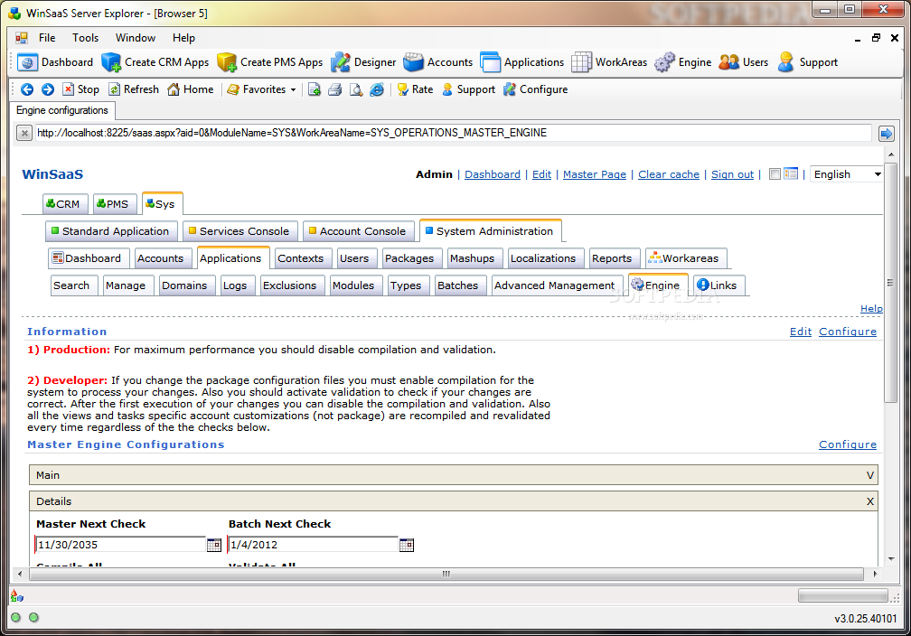Click the Sign out link
Image resolution: width=911 pixels, height=636 pixels.
click(732, 174)
